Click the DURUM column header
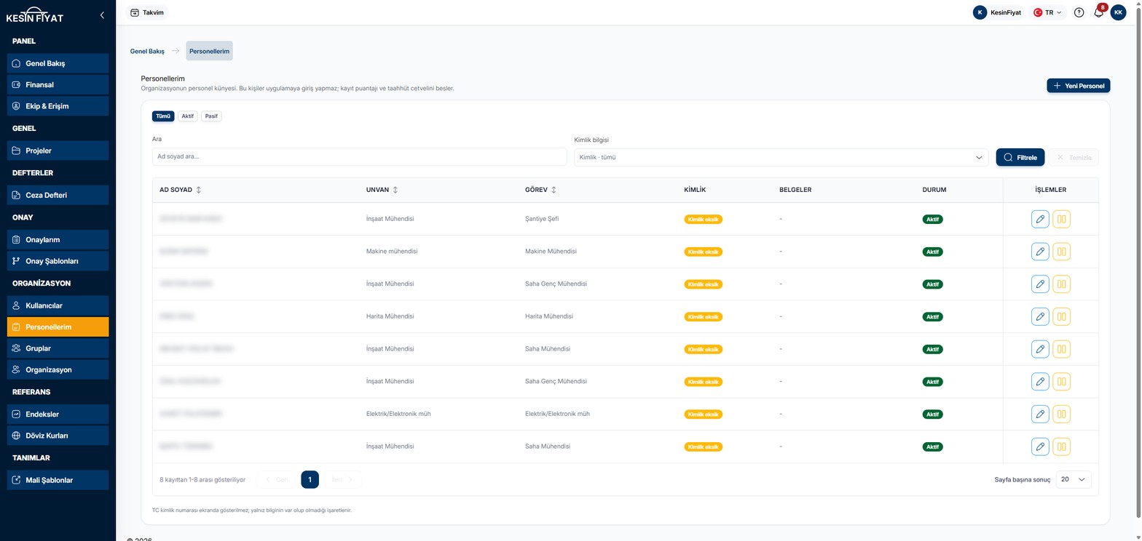1142x541 pixels. point(934,190)
